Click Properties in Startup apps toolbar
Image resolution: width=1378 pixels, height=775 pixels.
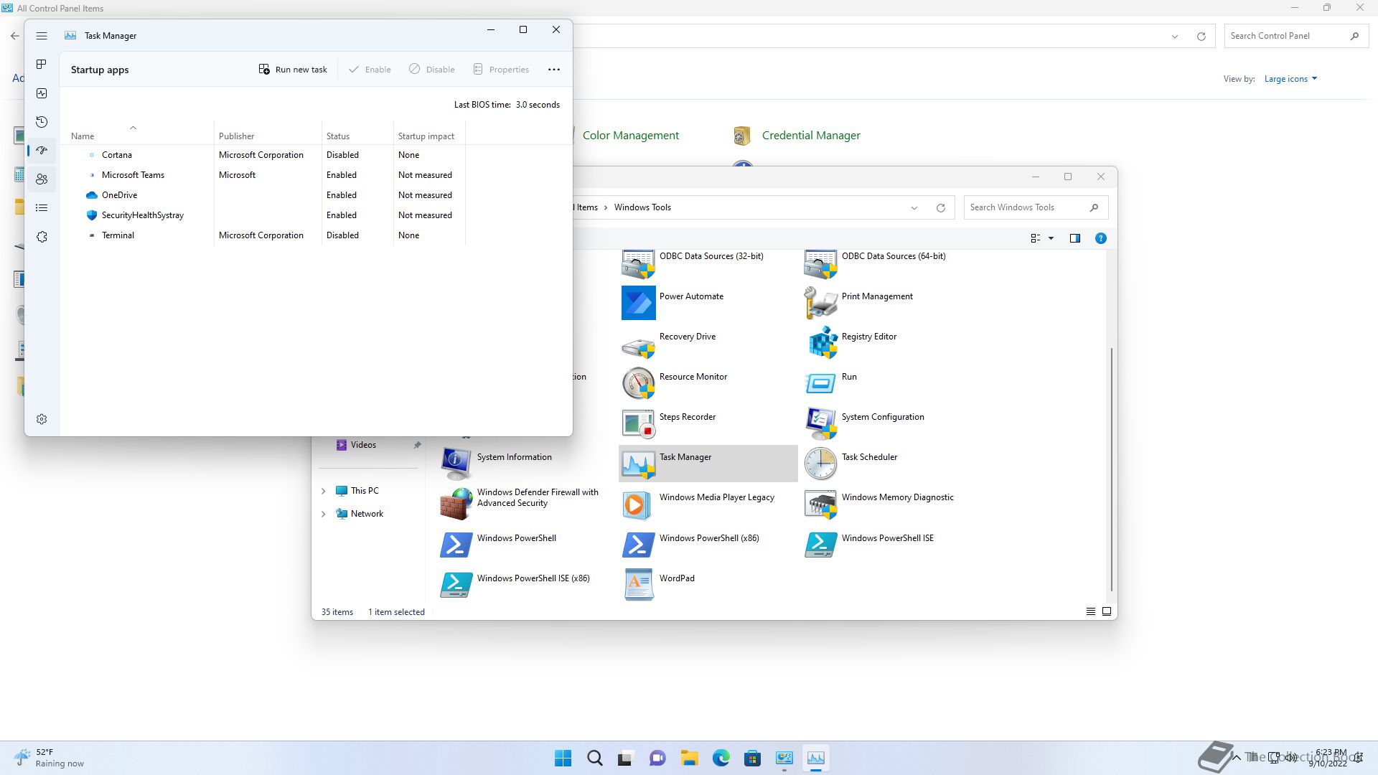tap(501, 70)
